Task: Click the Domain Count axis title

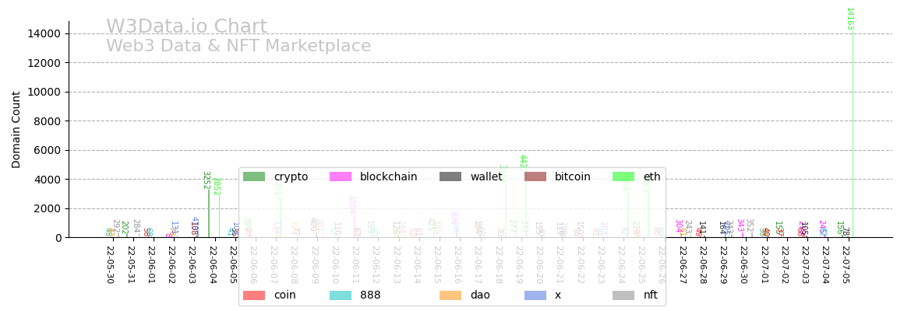Action: pyautogui.click(x=17, y=130)
